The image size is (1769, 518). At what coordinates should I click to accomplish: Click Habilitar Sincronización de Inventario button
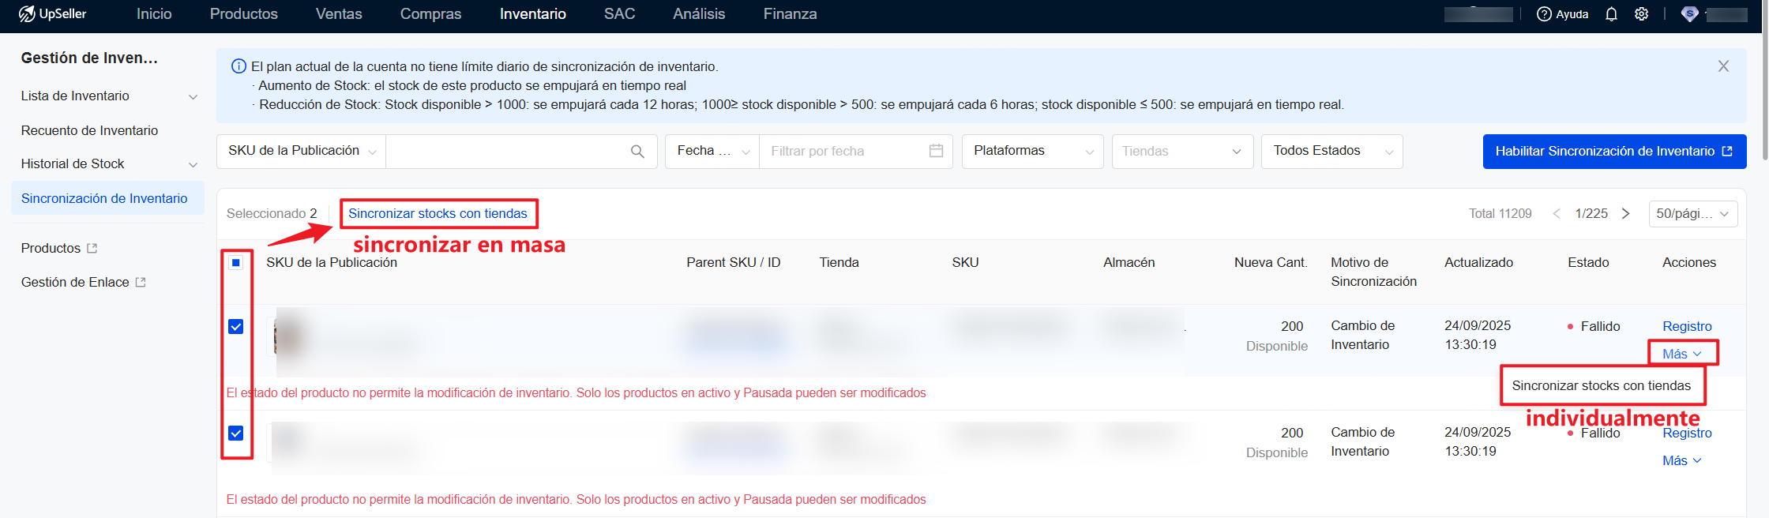click(1613, 151)
